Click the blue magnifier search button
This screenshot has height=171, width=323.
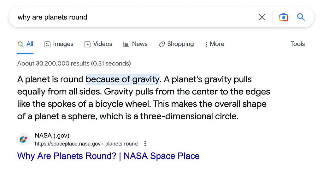[x=301, y=17]
